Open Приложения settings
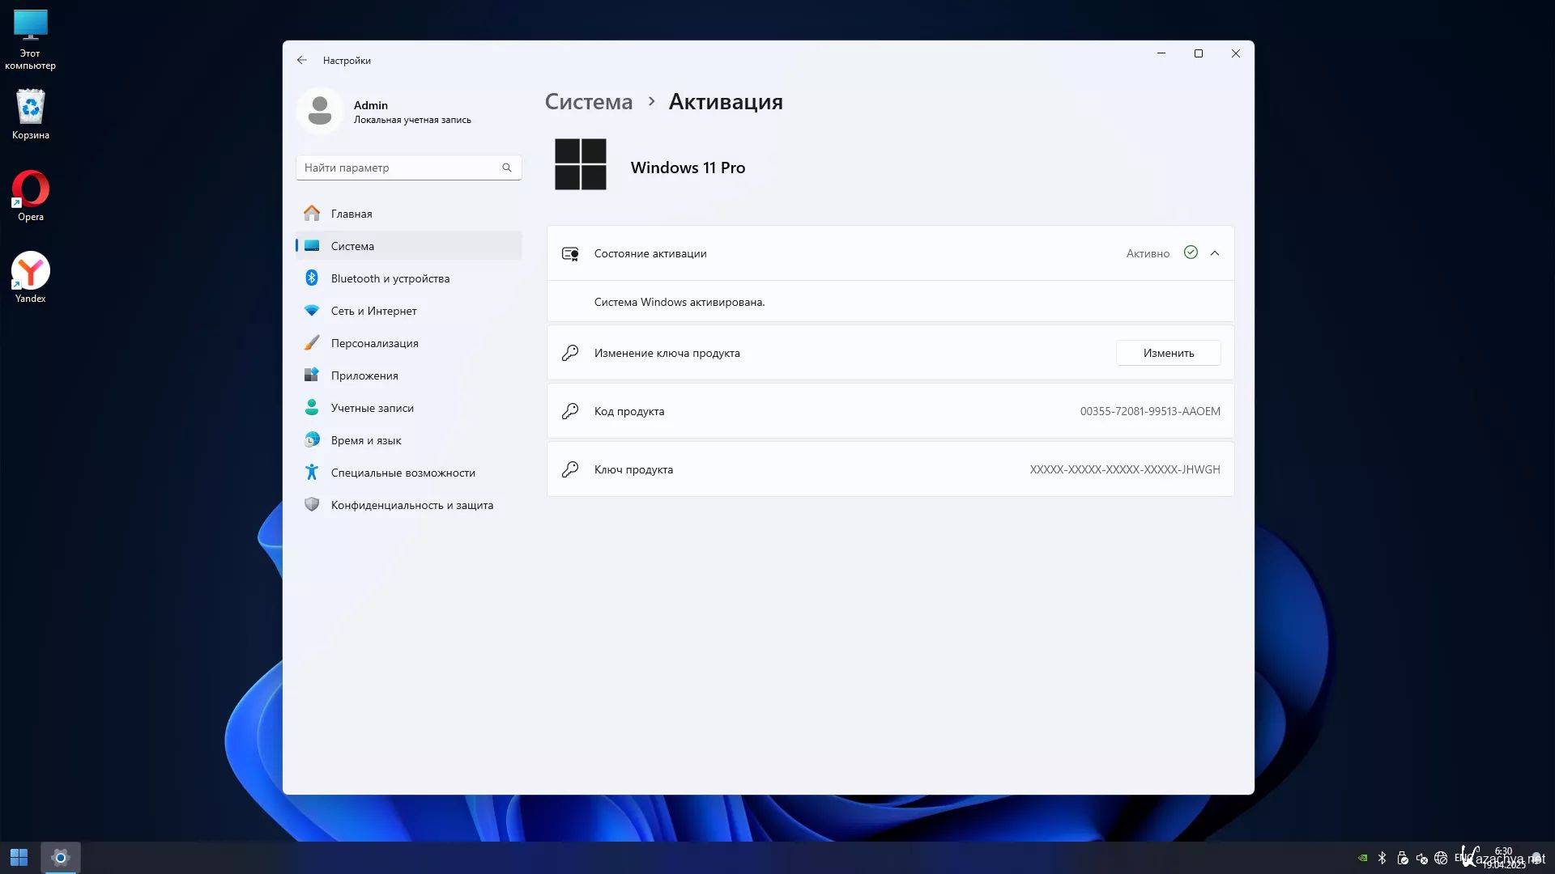Viewport: 1555px width, 874px height. [364, 375]
